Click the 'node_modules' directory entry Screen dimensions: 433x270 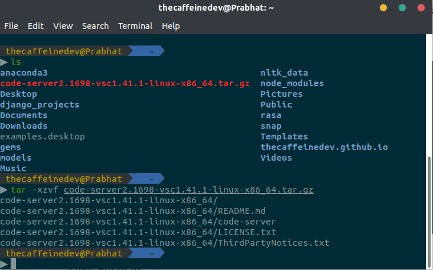[292, 83]
